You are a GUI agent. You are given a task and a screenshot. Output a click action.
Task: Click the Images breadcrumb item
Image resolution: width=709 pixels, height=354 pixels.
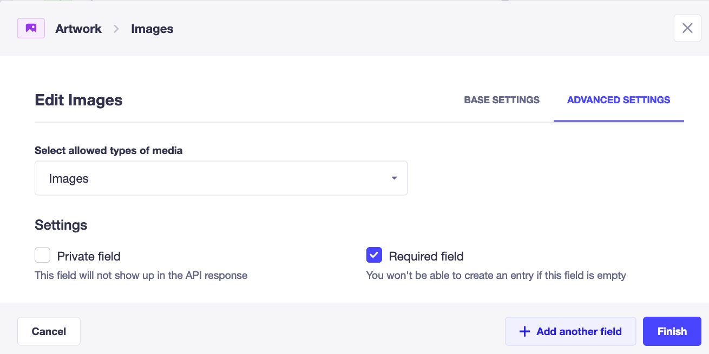(x=152, y=29)
